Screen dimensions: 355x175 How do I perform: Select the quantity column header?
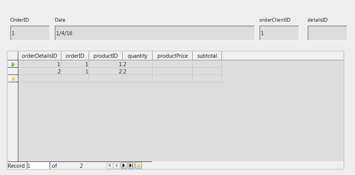[x=137, y=56]
